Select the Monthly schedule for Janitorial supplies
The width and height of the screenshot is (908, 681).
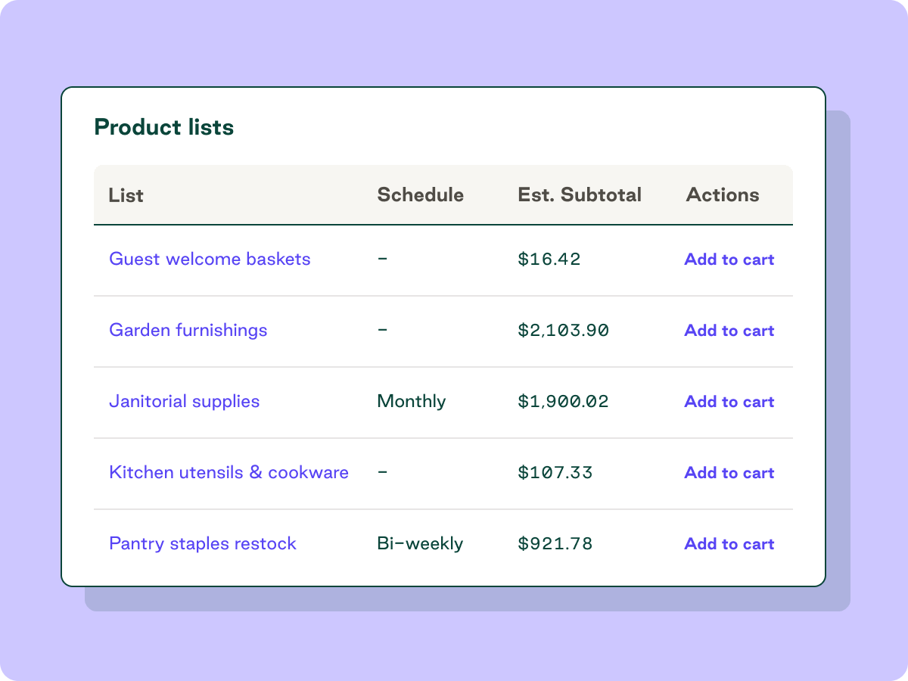pyautogui.click(x=411, y=401)
